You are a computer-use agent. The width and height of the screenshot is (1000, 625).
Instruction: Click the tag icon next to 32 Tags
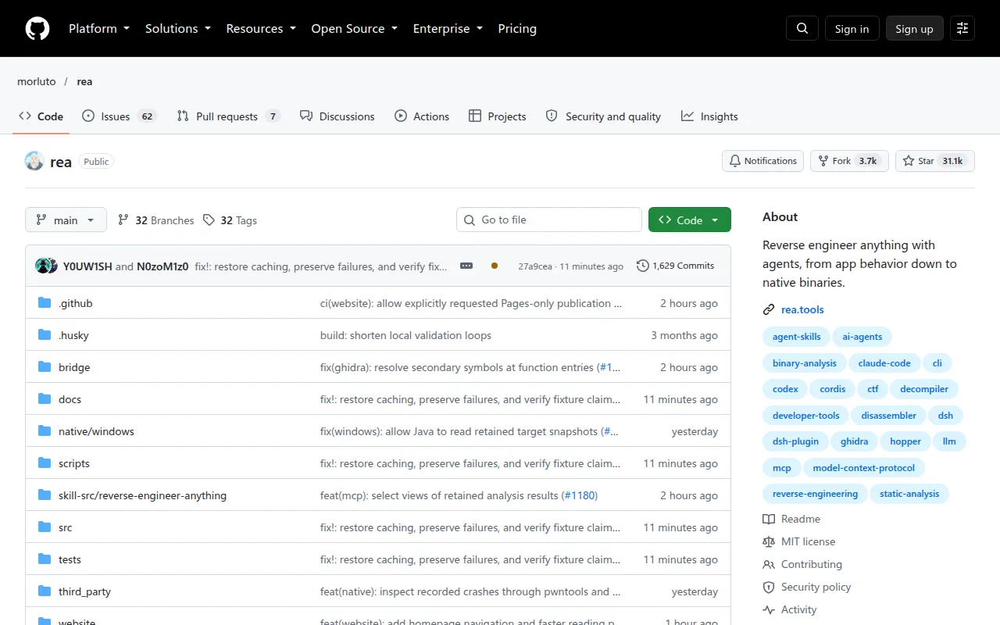[x=209, y=220]
